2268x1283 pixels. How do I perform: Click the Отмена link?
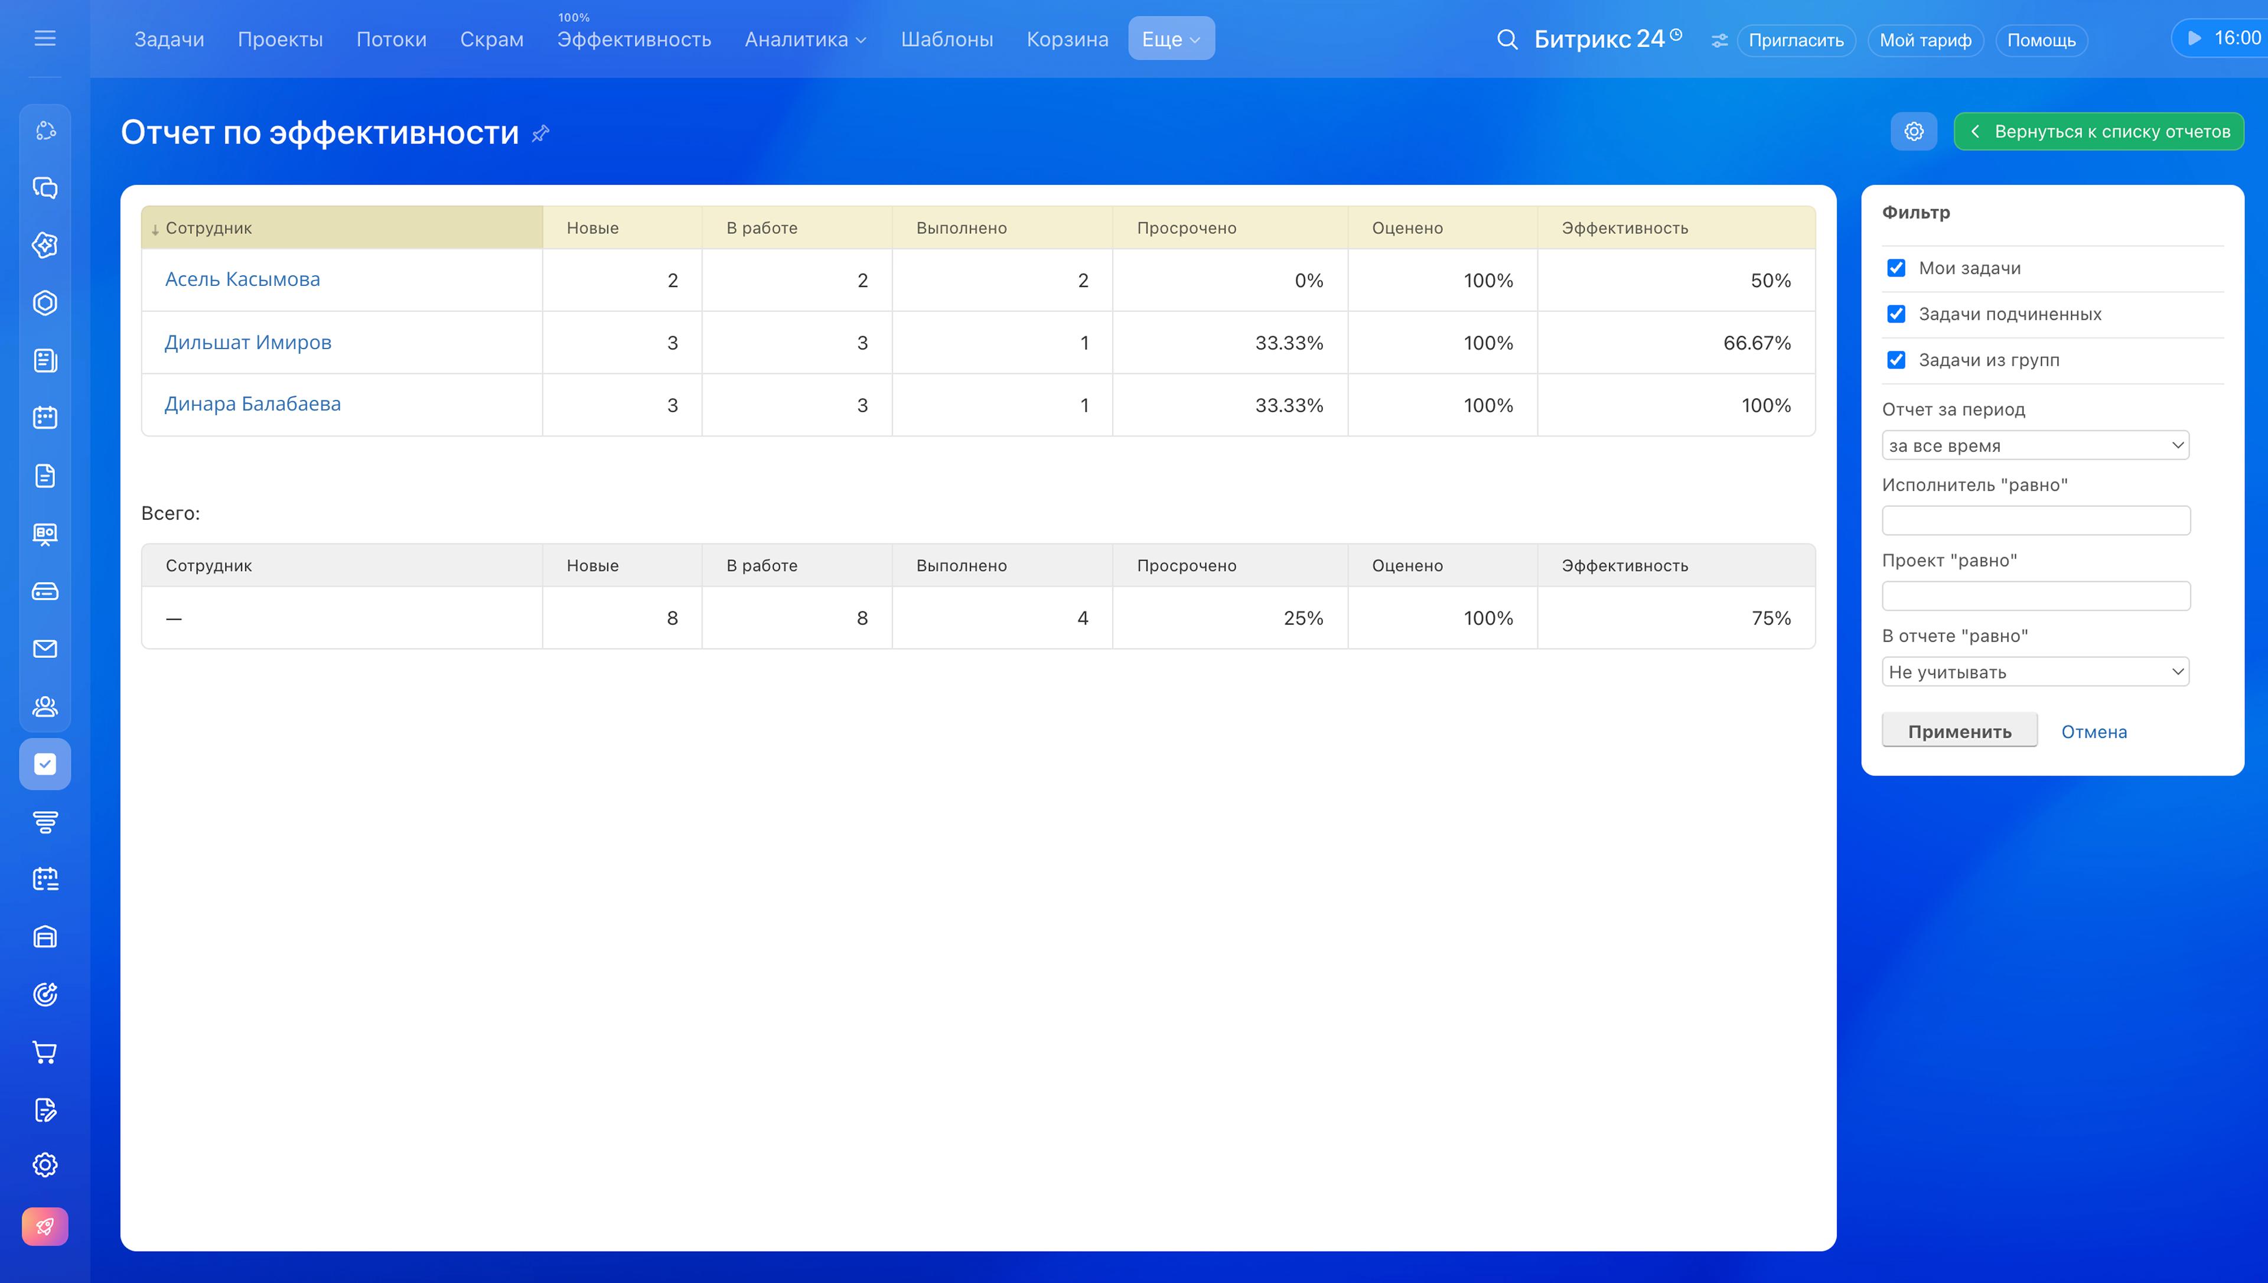(x=2094, y=731)
